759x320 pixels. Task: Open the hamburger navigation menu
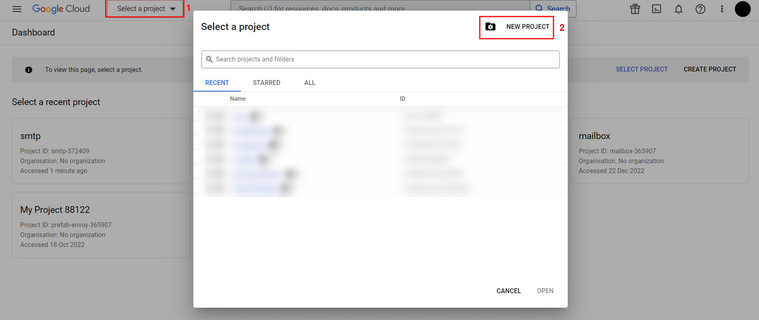click(17, 9)
